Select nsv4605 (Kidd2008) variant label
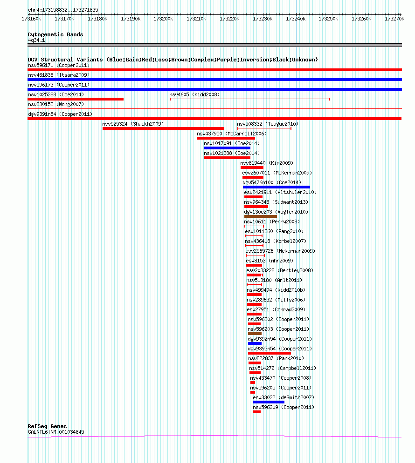 coord(194,94)
